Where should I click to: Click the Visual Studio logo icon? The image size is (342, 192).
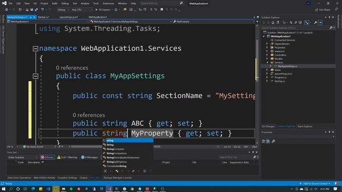[4, 3]
